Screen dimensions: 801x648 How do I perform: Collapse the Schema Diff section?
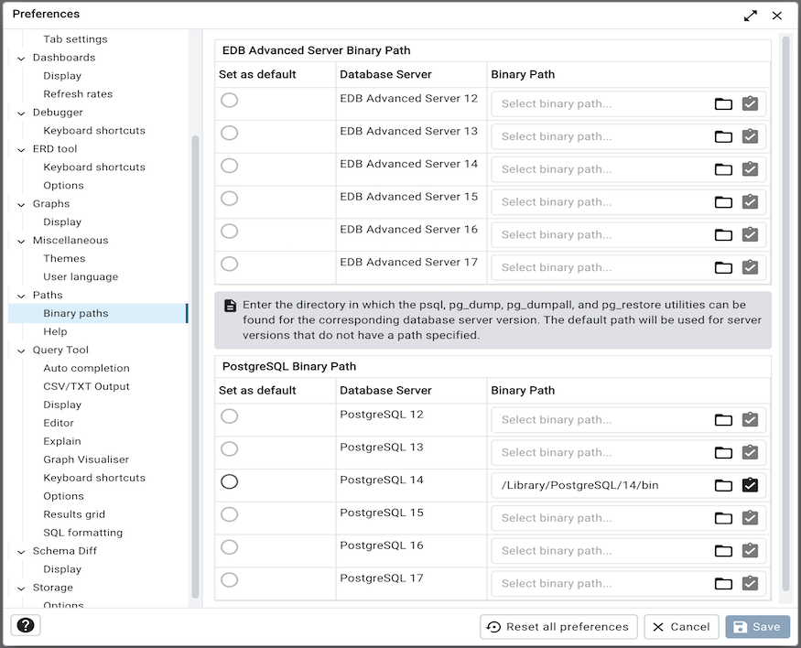(20, 550)
